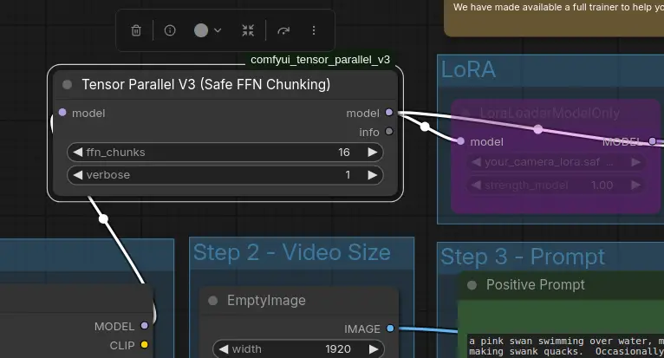Increase EmptyImage width with right arrow
664x358 pixels.
point(373,349)
